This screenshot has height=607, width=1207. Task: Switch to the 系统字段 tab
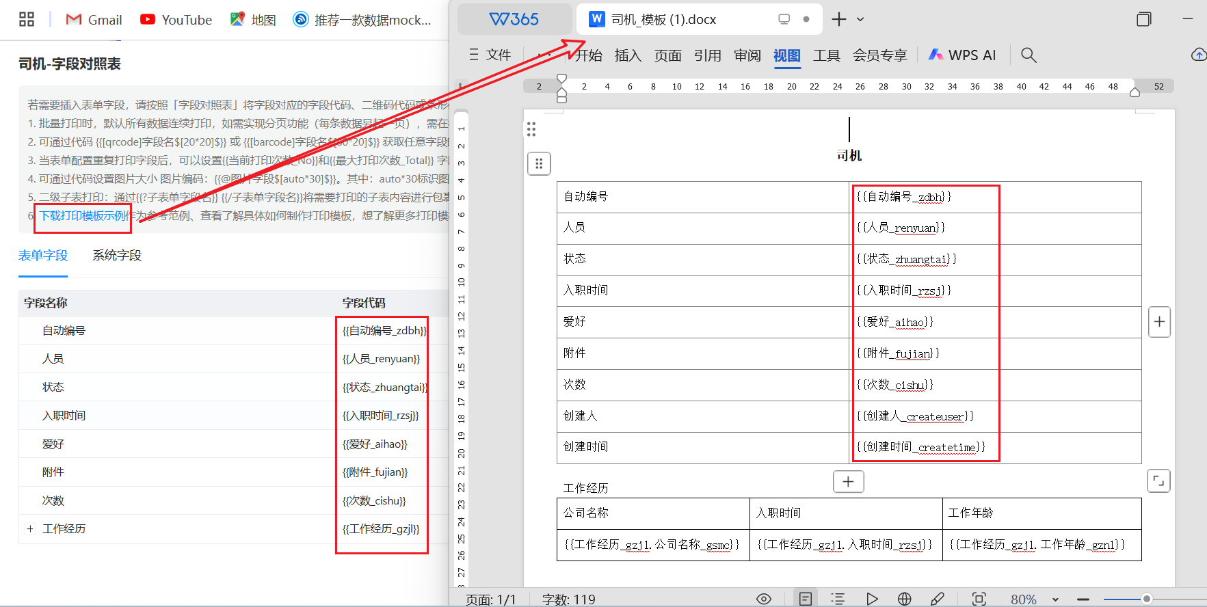117,256
